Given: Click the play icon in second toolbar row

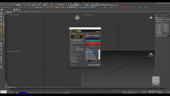Looking at the screenshot, I should pos(34,7).
